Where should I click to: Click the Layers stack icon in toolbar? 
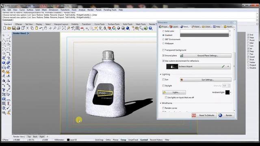pyautogui.click(x=109, y=28)
